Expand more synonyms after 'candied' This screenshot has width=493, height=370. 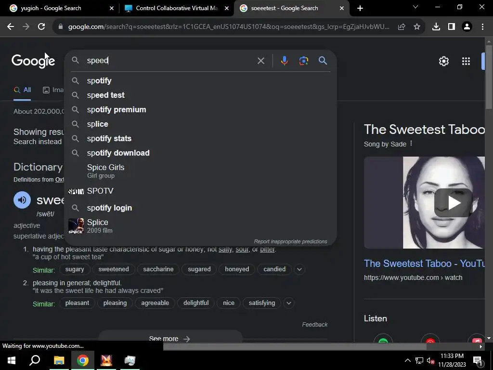[x=299, y=269]
